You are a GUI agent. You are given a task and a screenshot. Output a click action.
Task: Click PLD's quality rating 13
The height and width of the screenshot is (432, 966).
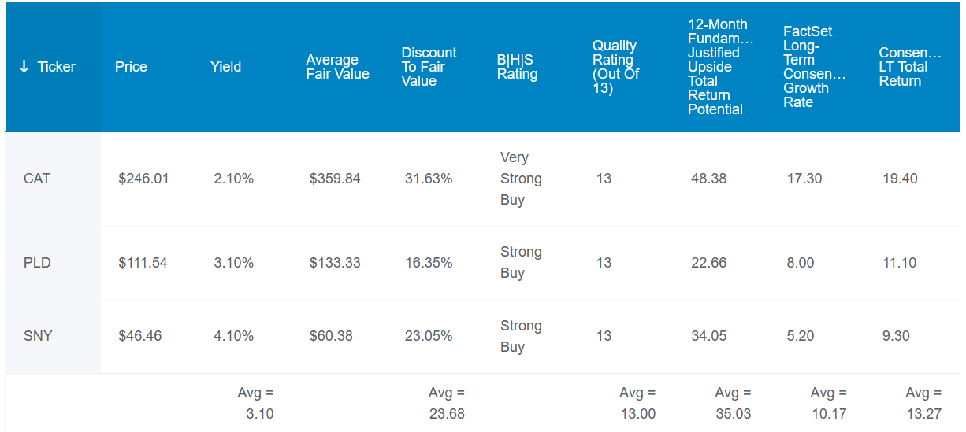point(604,263)
